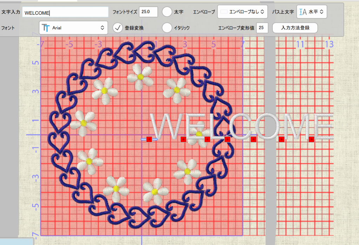This screenshot has height=245, width=359.
Task: Select the red handle at letter C
Action: [x=228, y=139]
